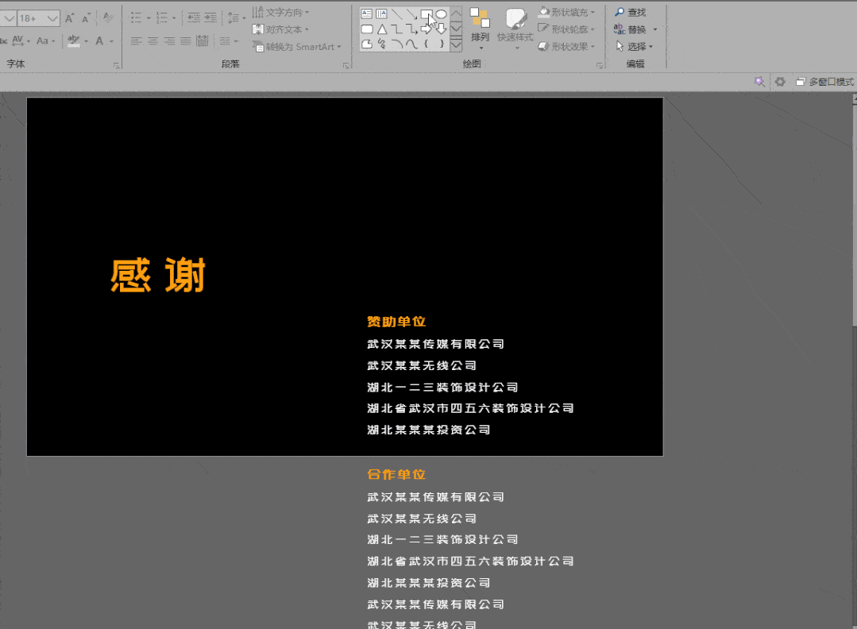Open 形状填充 shape fill color menu
This screenshot has height=629, width=857.
(567, 12)
